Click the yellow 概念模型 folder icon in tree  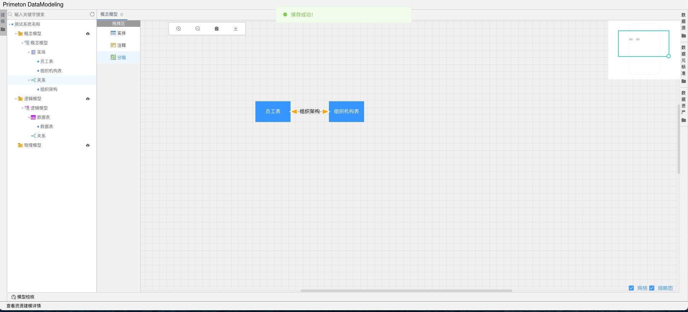pyautogui.click(x=20, y=34)
